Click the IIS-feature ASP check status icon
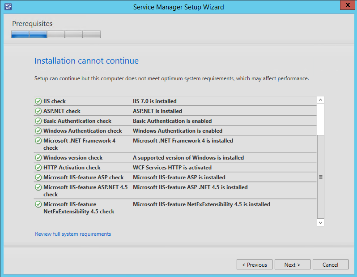357x277 pixels. [38, 177]
